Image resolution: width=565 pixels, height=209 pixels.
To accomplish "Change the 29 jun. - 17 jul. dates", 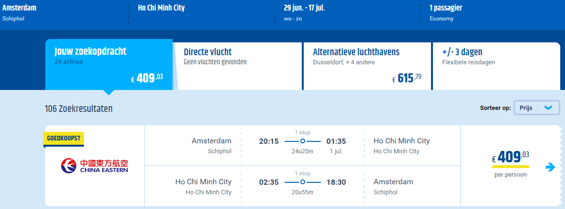I will tap(348, 12).
